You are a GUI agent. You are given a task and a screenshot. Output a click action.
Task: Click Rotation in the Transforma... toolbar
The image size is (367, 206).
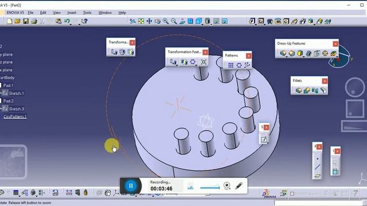tap(122, 51)
